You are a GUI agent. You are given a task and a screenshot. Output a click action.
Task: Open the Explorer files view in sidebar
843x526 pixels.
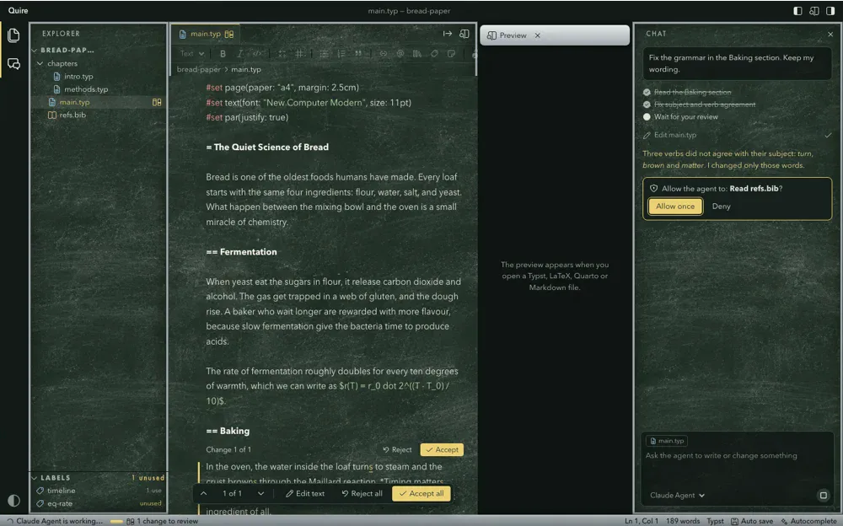pyautogui.click(x=14, y=35)
